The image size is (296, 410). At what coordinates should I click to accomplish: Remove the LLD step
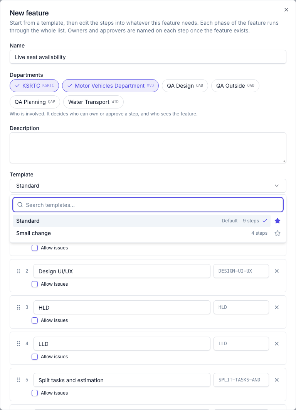pyautogui.click(x=277, y=344)
